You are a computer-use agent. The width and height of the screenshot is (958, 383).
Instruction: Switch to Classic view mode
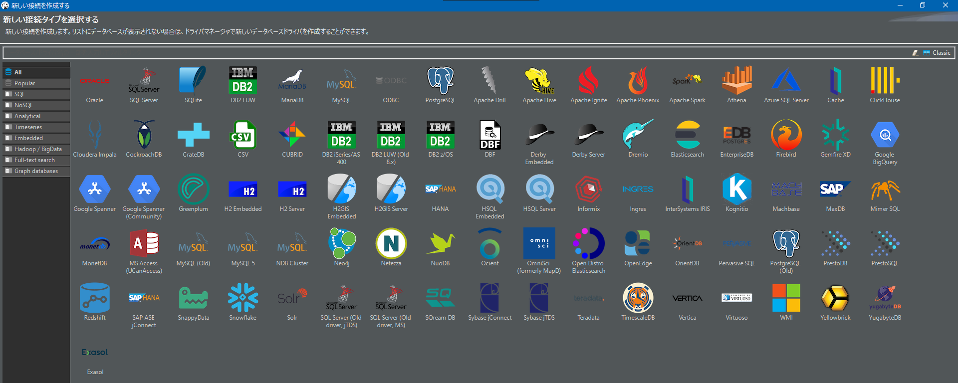(x=937, y=53)
